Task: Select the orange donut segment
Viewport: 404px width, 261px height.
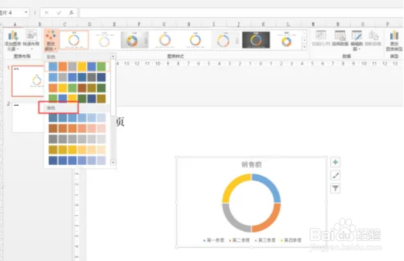Action: tap(270, 222)
